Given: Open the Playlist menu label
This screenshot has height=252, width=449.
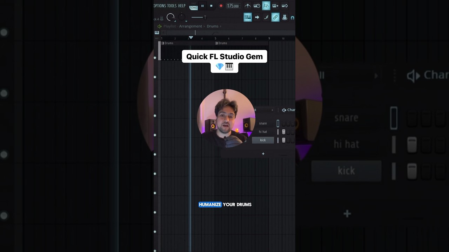Looking at the screenshot, I should [x=169, y=26].
